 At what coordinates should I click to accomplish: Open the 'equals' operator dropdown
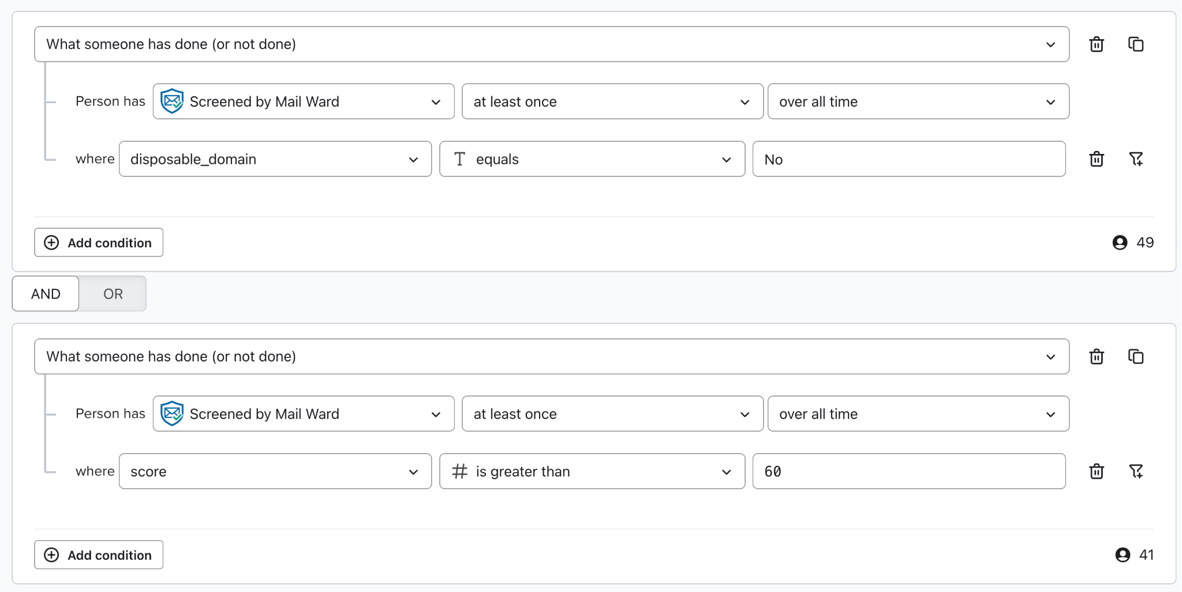coord(592,159)
